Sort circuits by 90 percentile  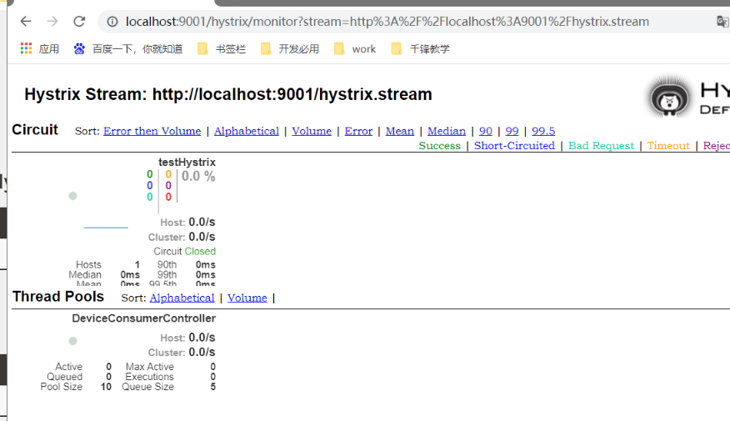tap(486, 132)
